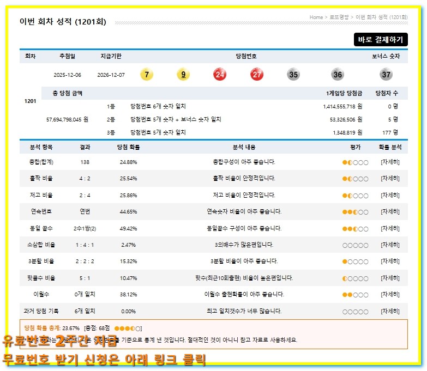Select page title 이번 회차 성적 (1201회)
Screen dimensions: 427x371
click(x=63, y=21)
